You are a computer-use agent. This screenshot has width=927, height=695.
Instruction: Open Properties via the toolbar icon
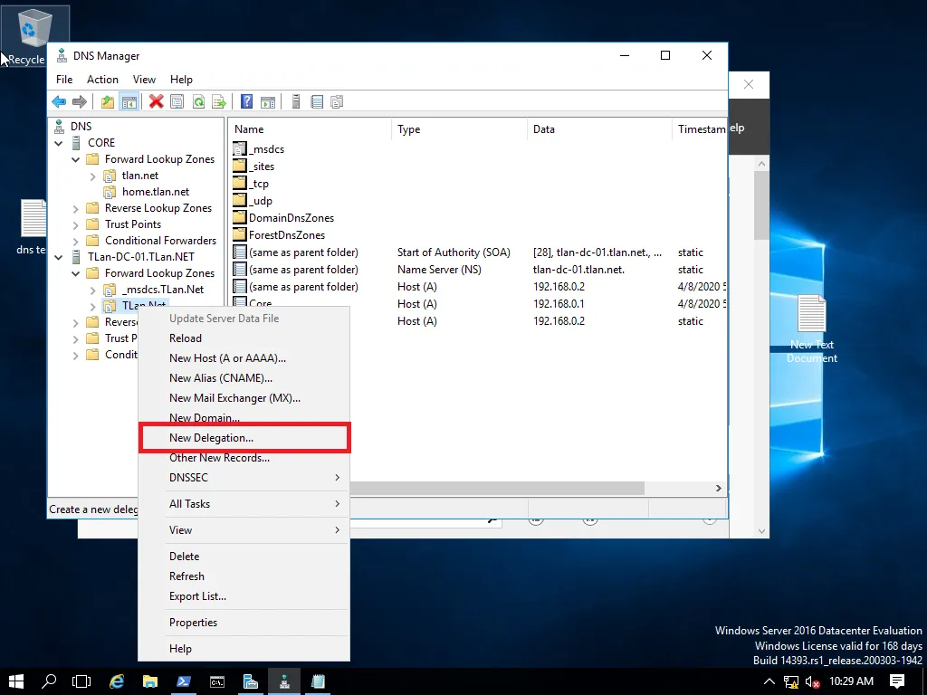177,101
